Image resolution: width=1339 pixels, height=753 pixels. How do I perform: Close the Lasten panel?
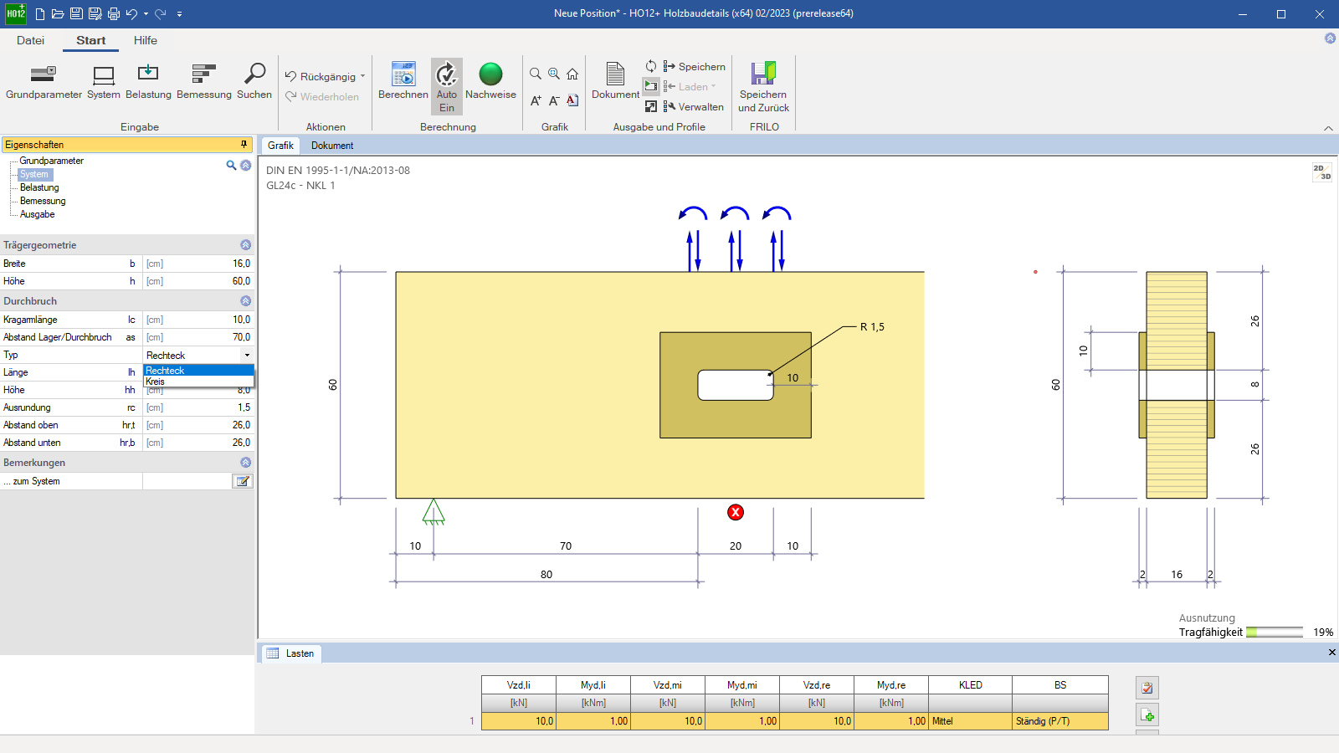1331,652
